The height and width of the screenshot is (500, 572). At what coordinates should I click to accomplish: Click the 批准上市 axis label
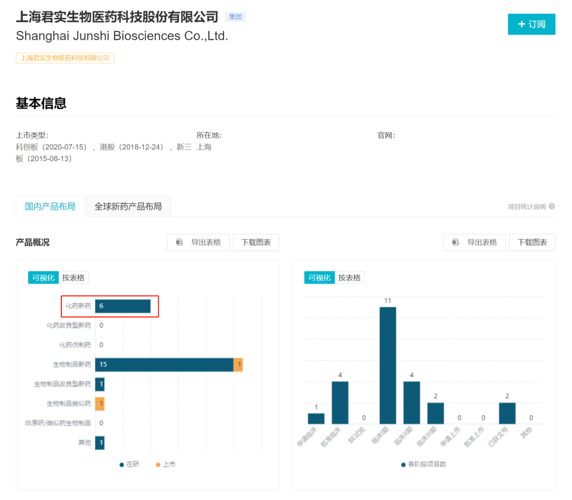[x=473, y=437]
